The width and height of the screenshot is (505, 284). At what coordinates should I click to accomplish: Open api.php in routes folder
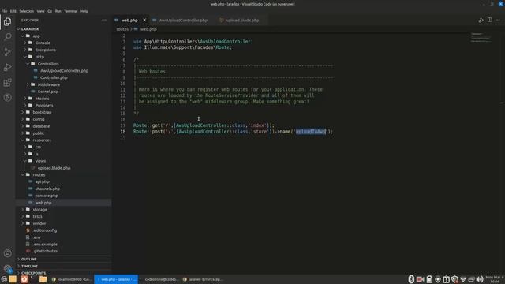tap(42, 182)
